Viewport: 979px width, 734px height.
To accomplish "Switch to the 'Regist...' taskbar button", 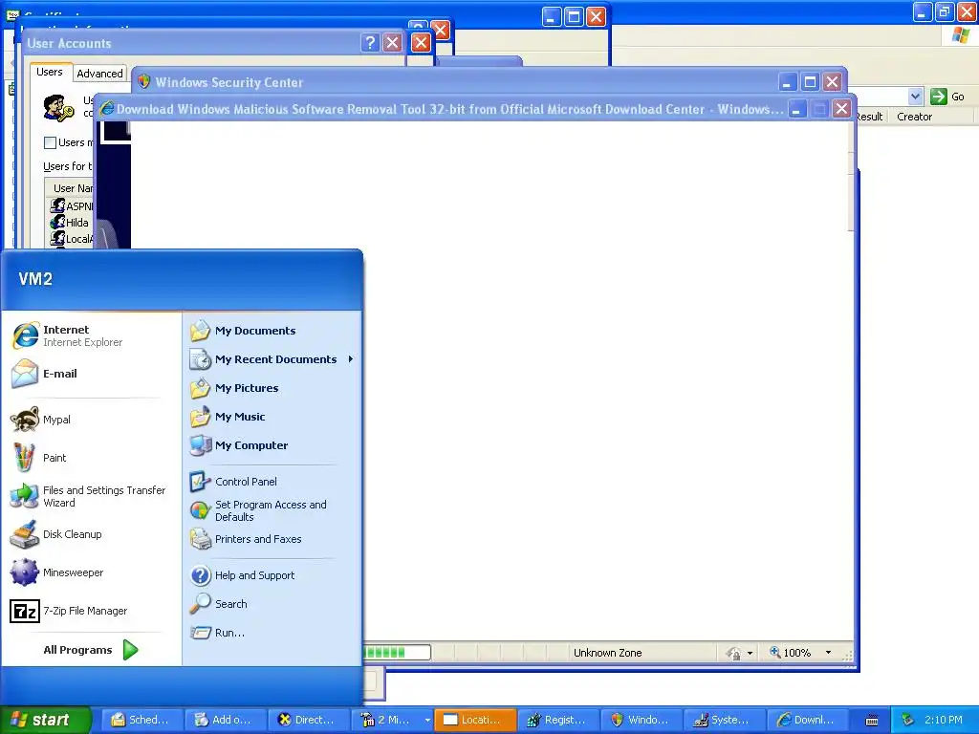I will tap(558, 720).
